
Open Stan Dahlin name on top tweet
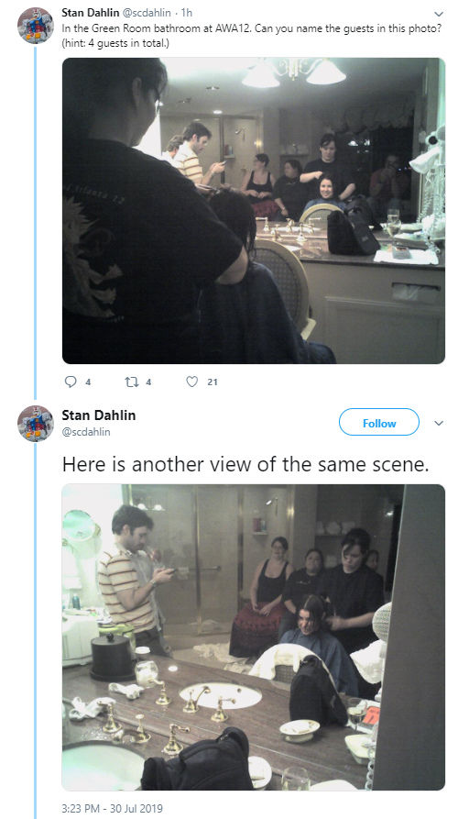point(91,12)
